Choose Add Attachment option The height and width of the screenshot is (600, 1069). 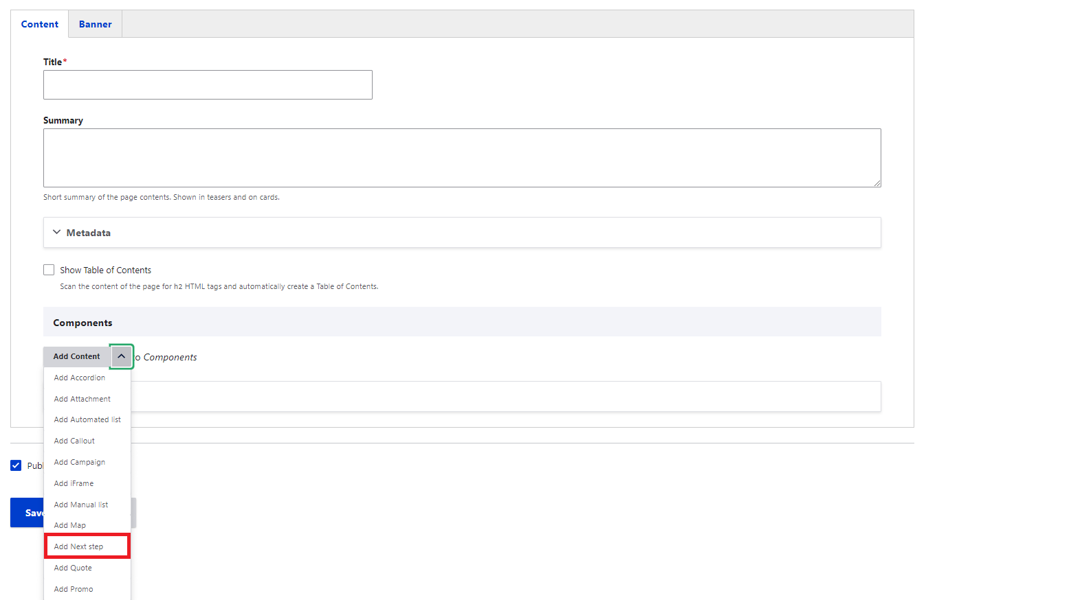[82, 399]
